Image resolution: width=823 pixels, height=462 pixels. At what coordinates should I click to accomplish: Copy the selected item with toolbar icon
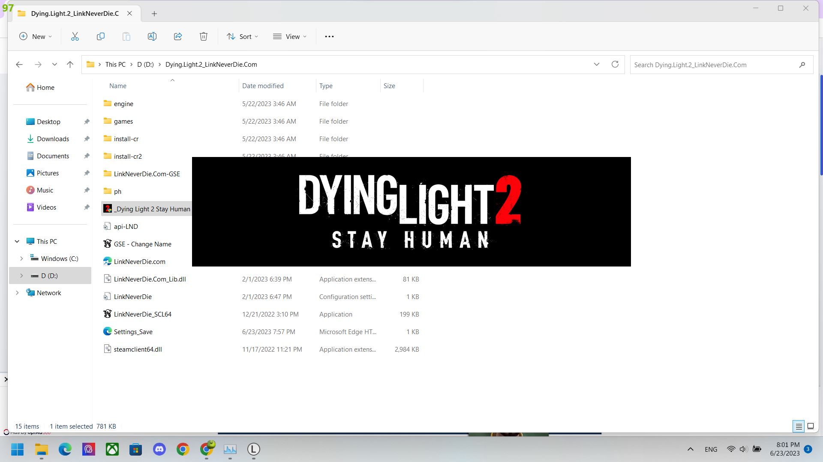pos(101,36)
